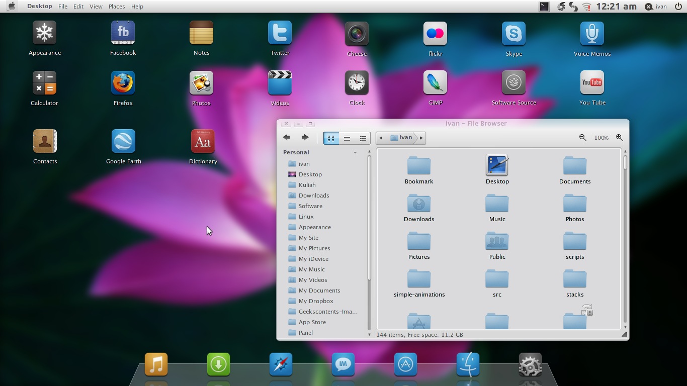This screenshot has width=687, height=386.
Task: Go back in File Browser
Action: point(287,137)
